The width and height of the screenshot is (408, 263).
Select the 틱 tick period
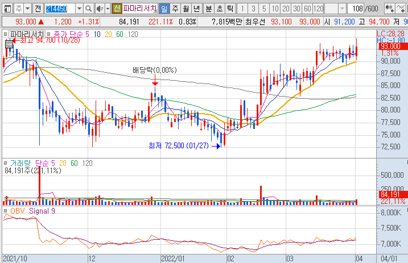point(230,9)
